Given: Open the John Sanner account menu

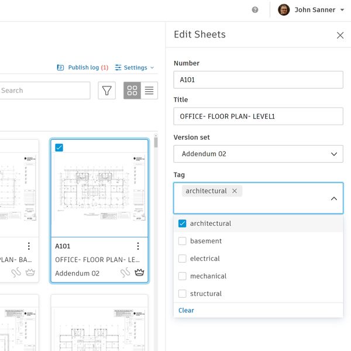Looking at the screenshot, I should [x=307, y=10].
